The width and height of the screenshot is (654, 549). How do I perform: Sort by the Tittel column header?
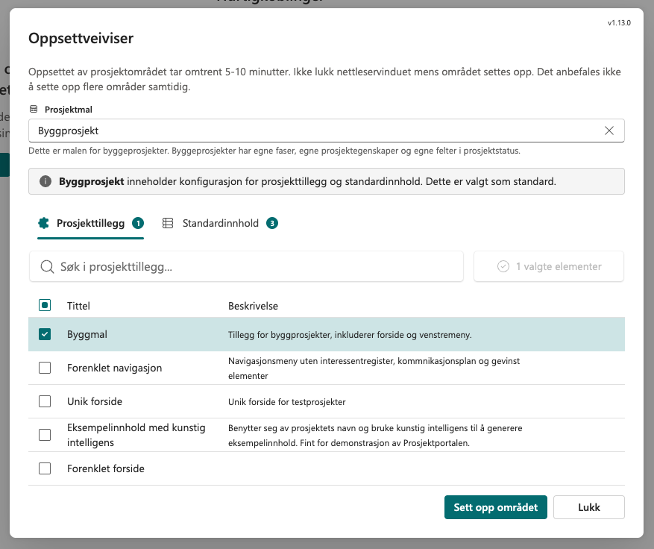point(78,306)
